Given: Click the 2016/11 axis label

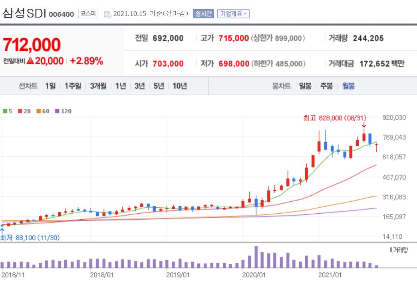Looking at the screenshot, I should 13,275.
